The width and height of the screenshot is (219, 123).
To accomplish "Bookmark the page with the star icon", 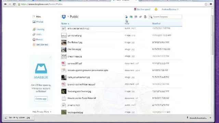I will point(206,4).
